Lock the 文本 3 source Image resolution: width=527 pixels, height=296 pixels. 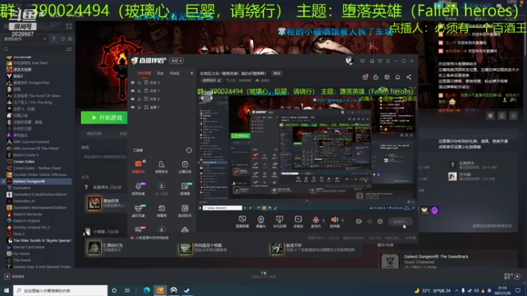pos(139,83)
